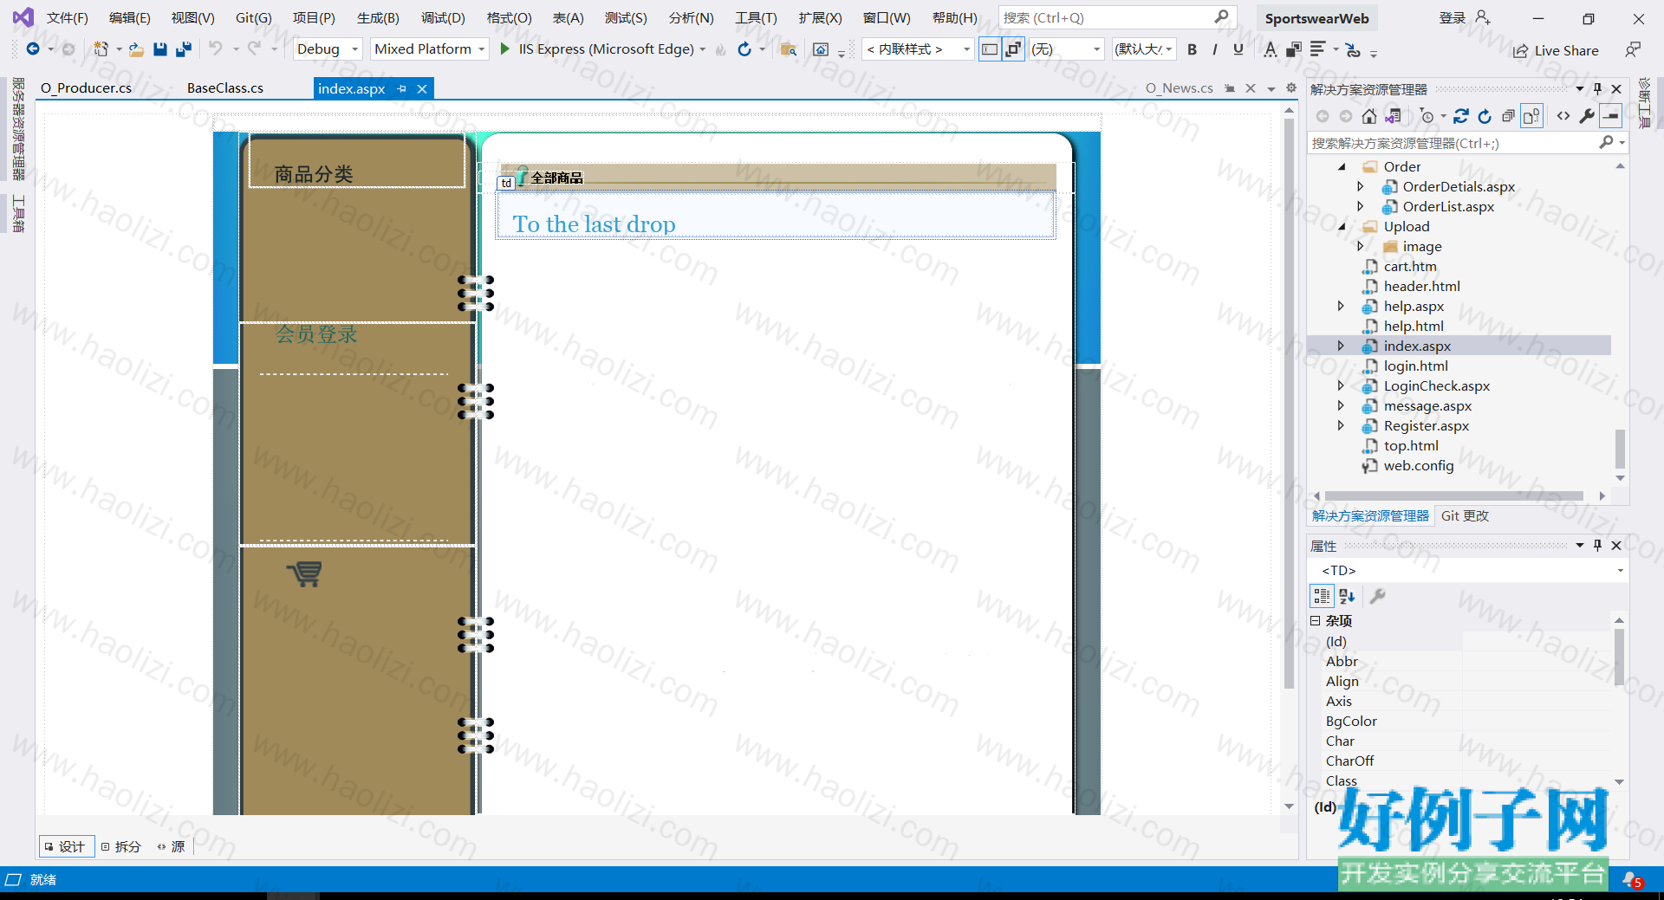This screenshot has height=900, width=1664.
Task: Click the browser refresh arrow in toolbar
Action: coord(744,49)
